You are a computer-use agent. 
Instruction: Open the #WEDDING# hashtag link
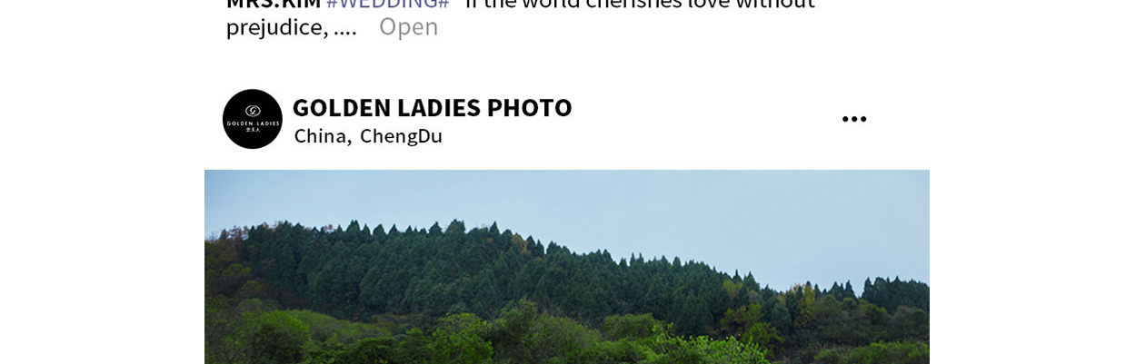pyautogui.click(x=388, y=4)
